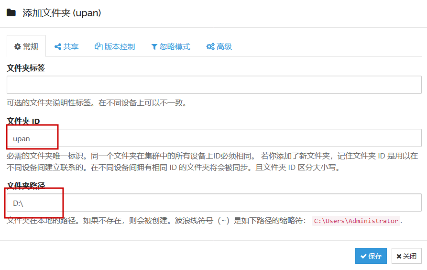Click the 文件夹 ID label heading
The height and width of the screenshot is (270, 427).
[x=23, y=121]
